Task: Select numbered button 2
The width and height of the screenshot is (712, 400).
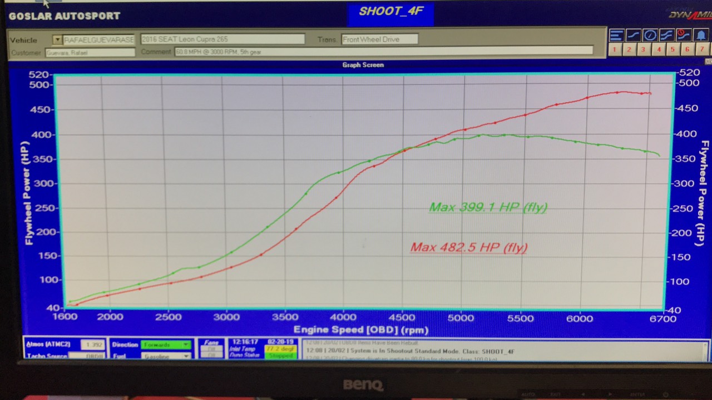Action: click(629, 49)
